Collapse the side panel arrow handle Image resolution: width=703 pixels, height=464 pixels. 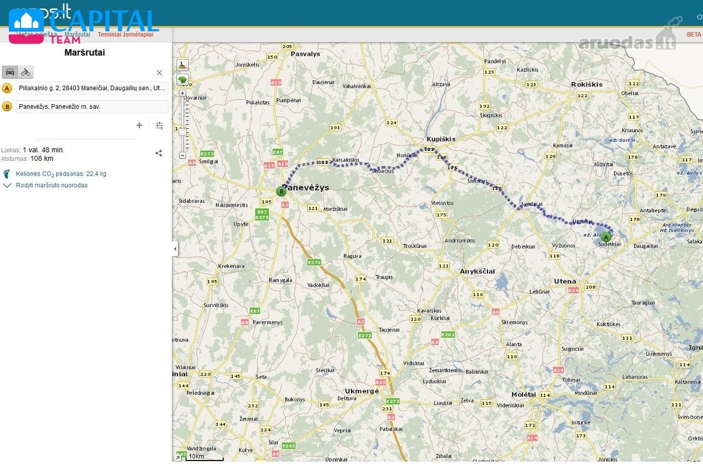[175, 249]
